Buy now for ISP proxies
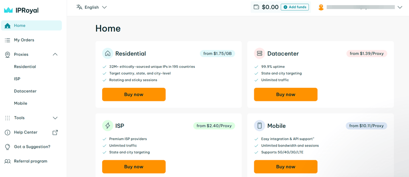Image resolution: width=409 pixels, height=177 pixels. pyautogui.click(x=134, y=167)
